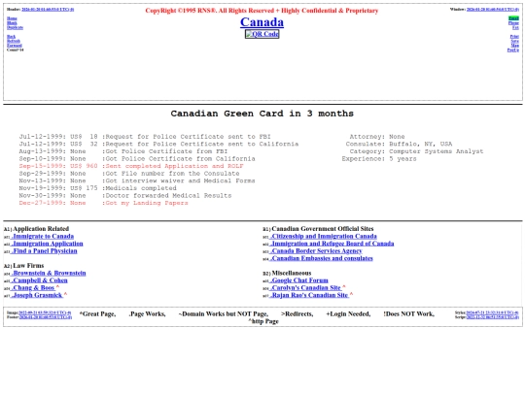525x393 pixels.
Task: Click the broken QR Code image
Action: pyautogui.click(x=262, y=34)
